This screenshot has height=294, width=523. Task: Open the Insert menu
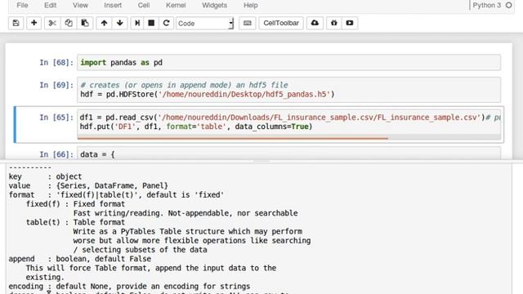click(113, 6)
